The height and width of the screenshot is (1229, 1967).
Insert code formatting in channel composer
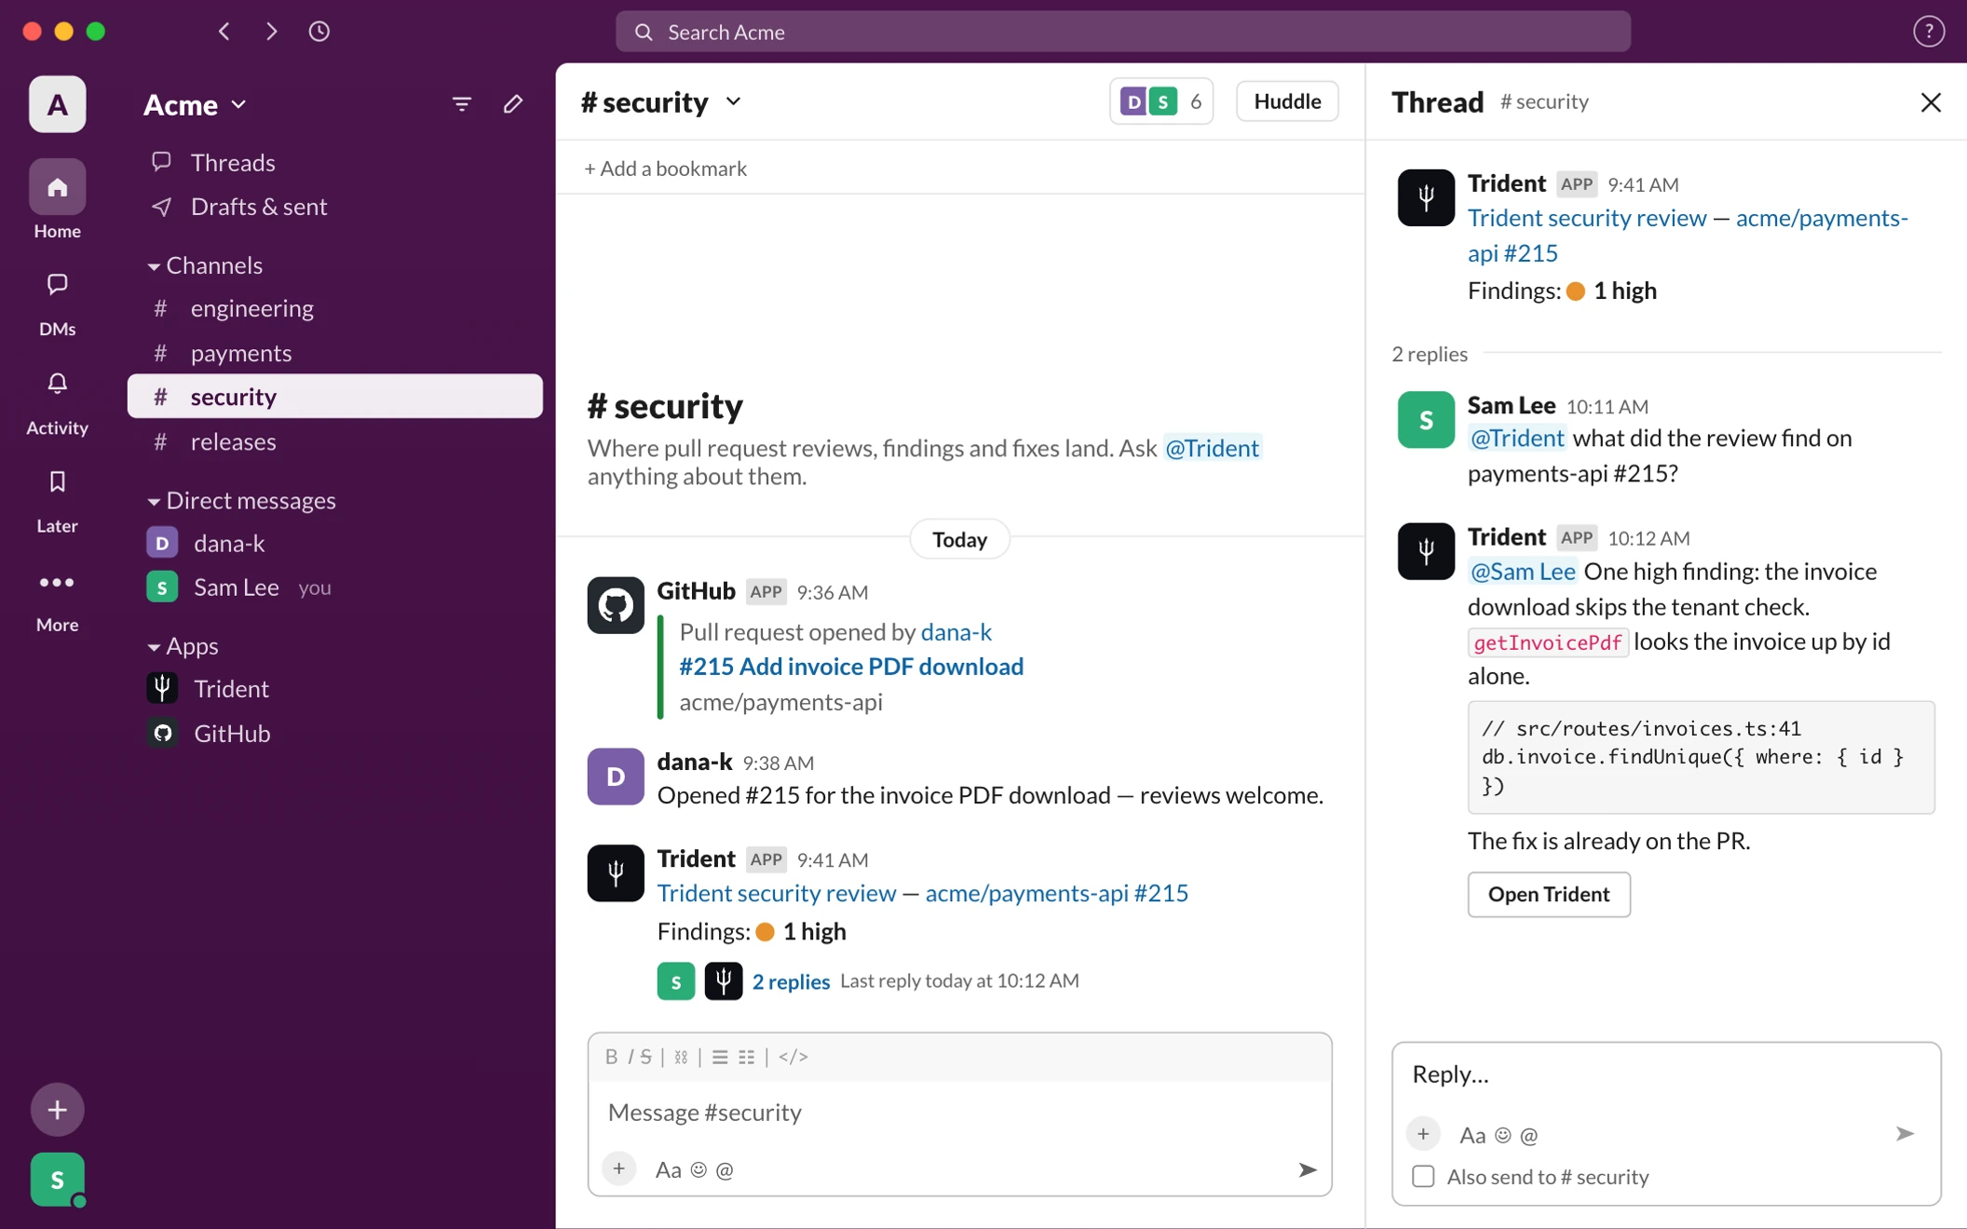pos(793,1057)
